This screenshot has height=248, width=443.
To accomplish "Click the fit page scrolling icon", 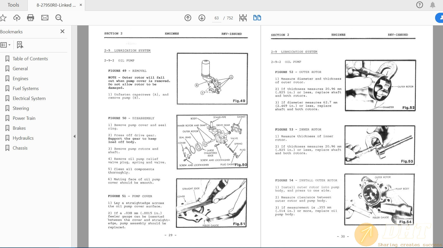I will [x=243, y=18].
